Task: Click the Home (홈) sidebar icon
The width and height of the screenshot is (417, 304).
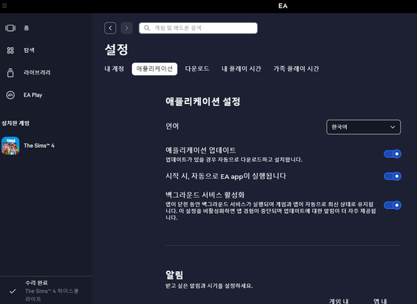Action: pyautogui.click(x=10, y=28)
